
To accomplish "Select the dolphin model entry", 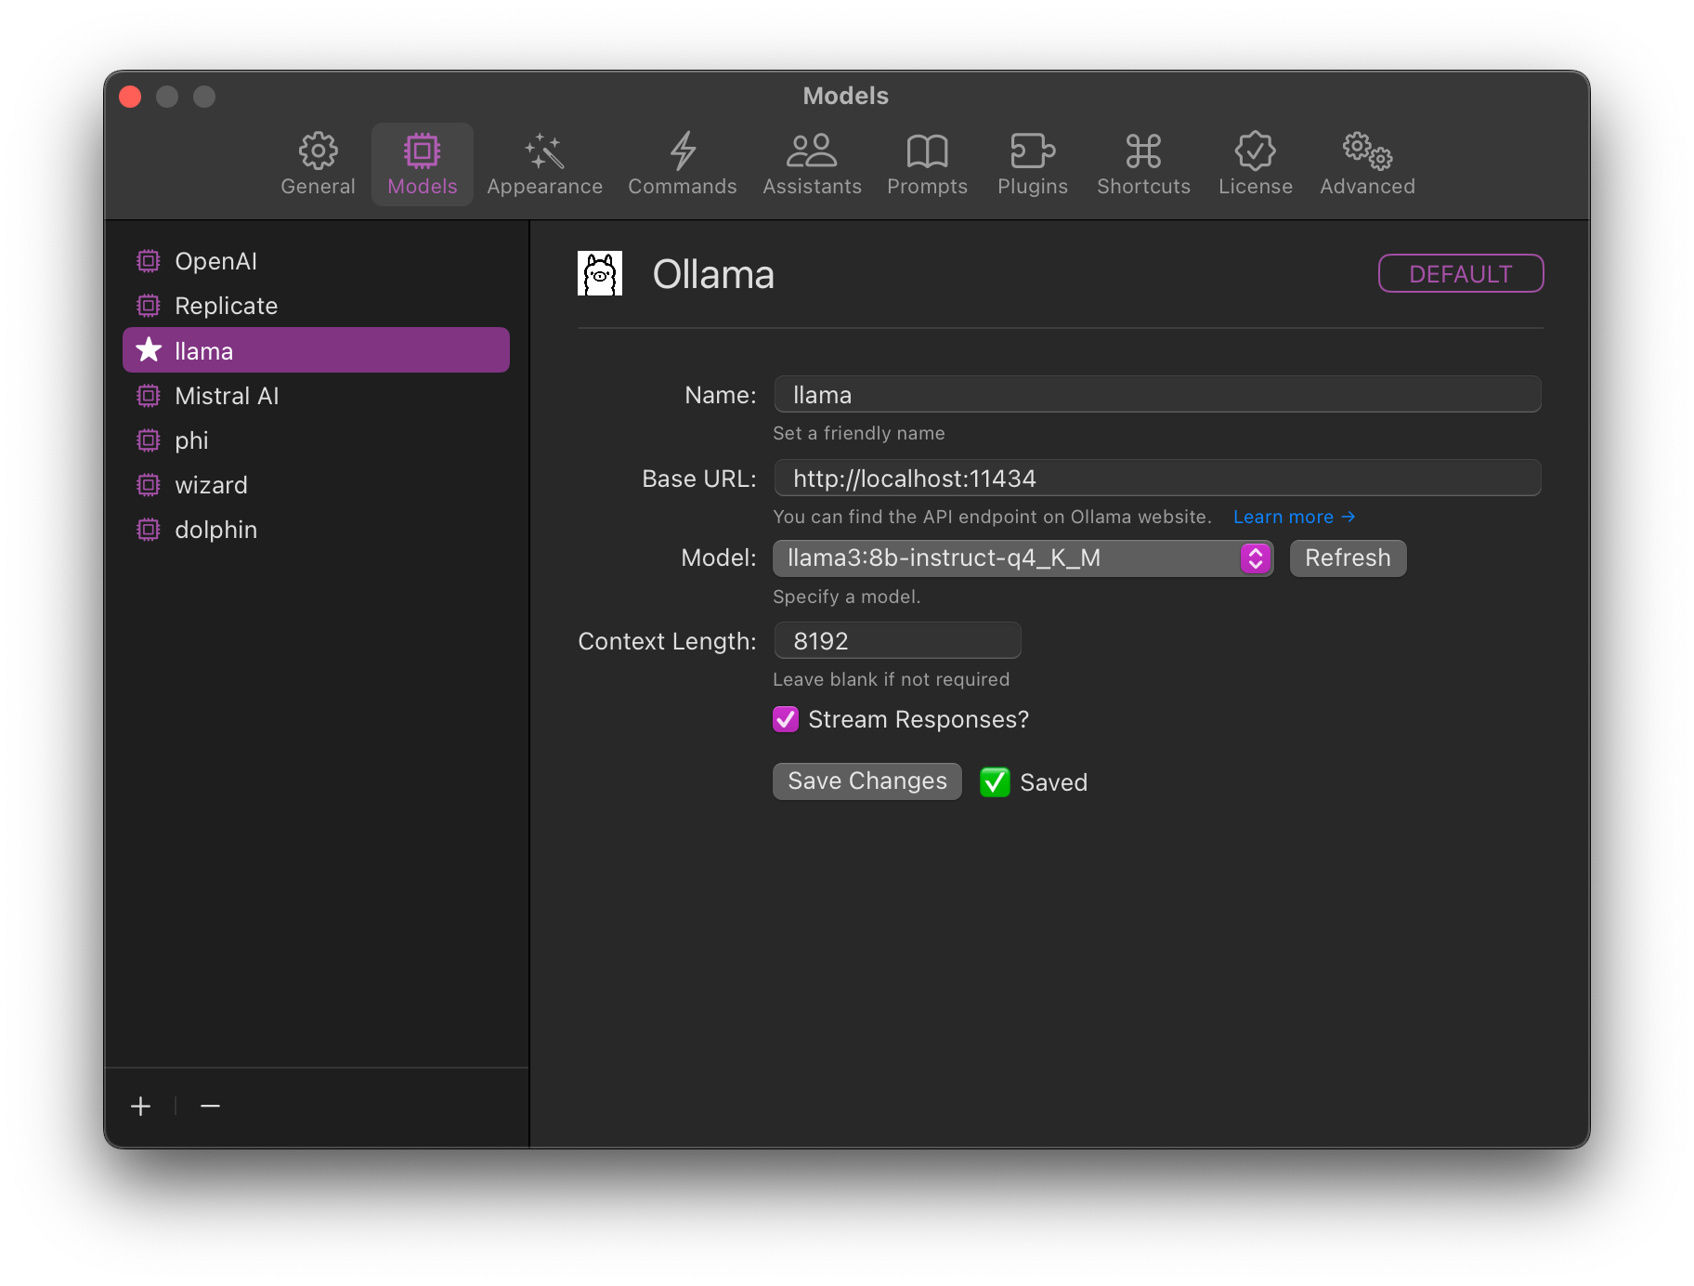I will 316,530.
